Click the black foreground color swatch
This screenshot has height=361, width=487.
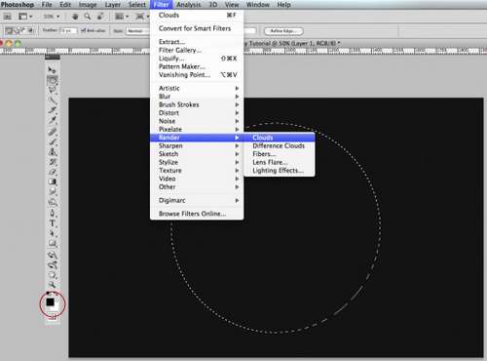[50, 301]
